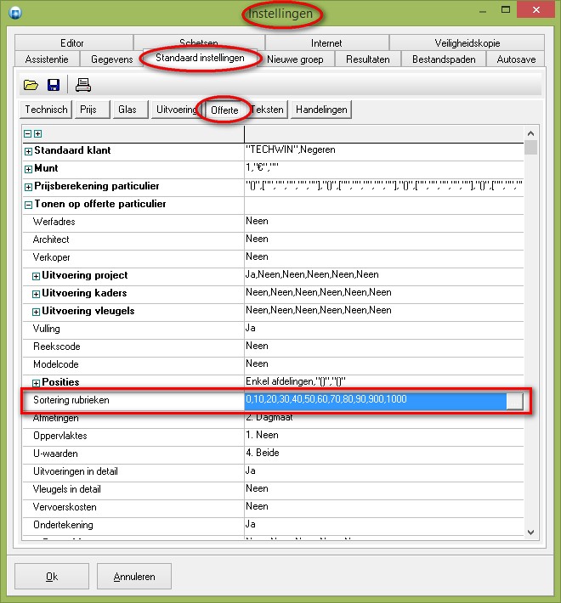Switch to the Nieuwe groep tab

(x=295, y=59)
